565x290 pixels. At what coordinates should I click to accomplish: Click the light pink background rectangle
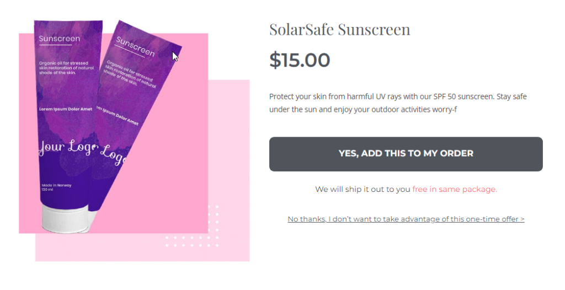(232, 165)
